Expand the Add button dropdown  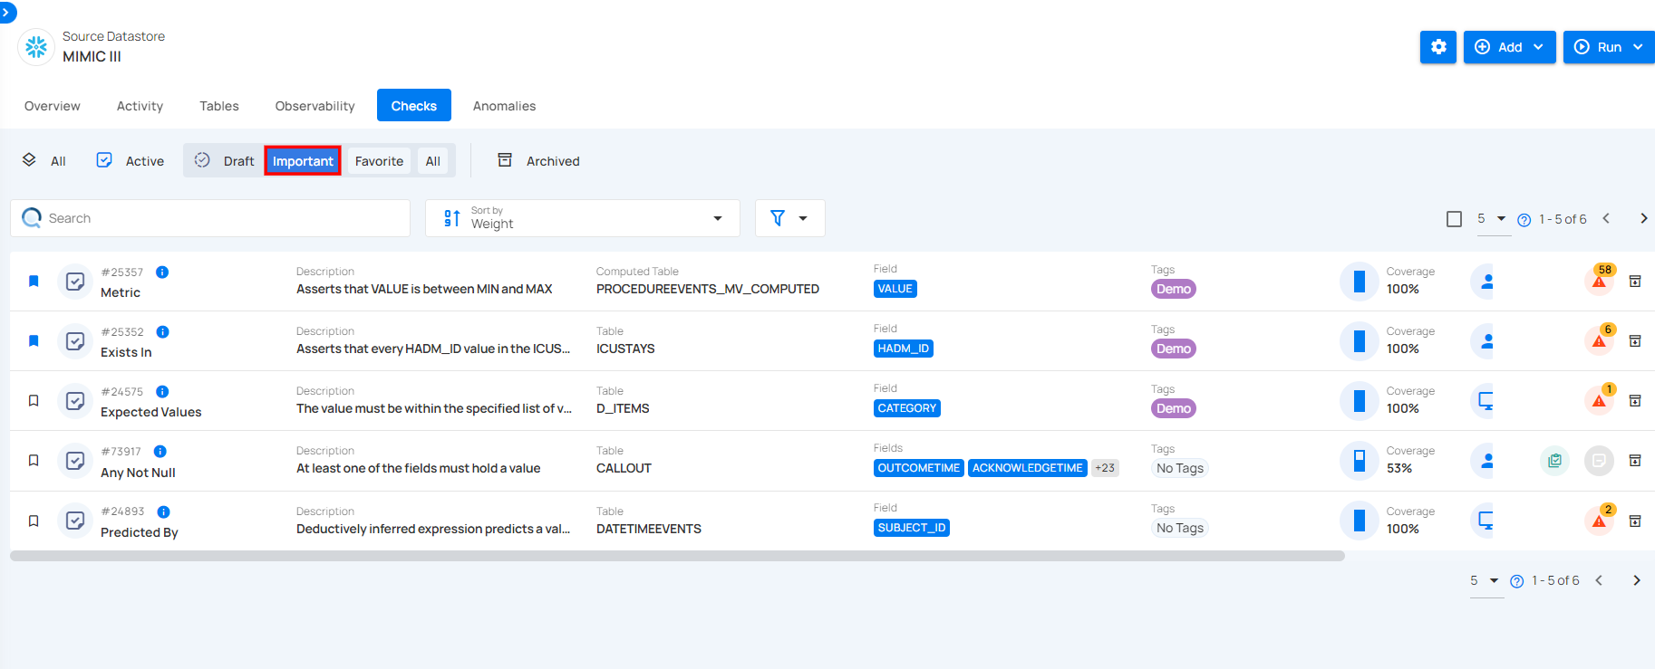click(1538, 47)
